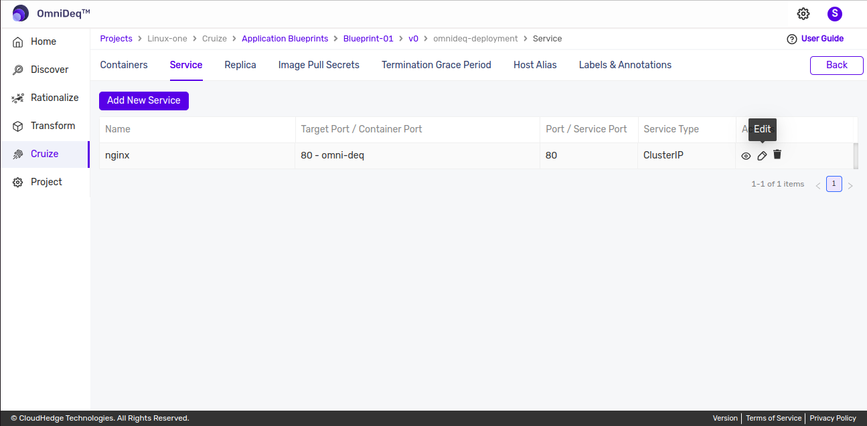The image size is (867, 426).
Task: Click the Back button
Action: (837, 65)
